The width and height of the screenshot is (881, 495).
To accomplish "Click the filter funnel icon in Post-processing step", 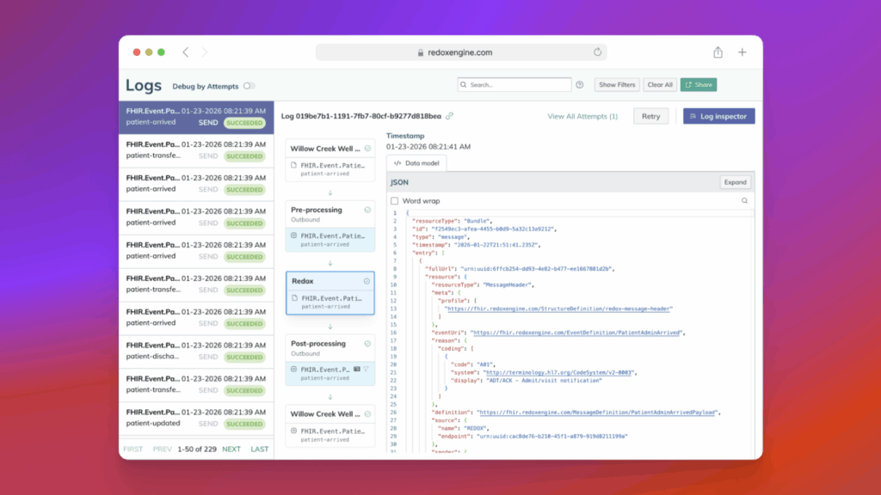I will (367, 368).
